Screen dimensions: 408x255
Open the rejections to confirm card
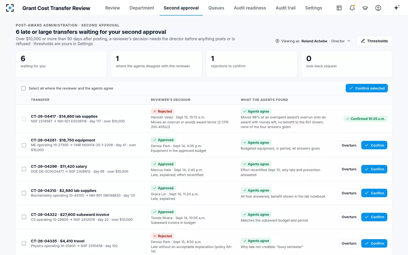coord(252,64)
